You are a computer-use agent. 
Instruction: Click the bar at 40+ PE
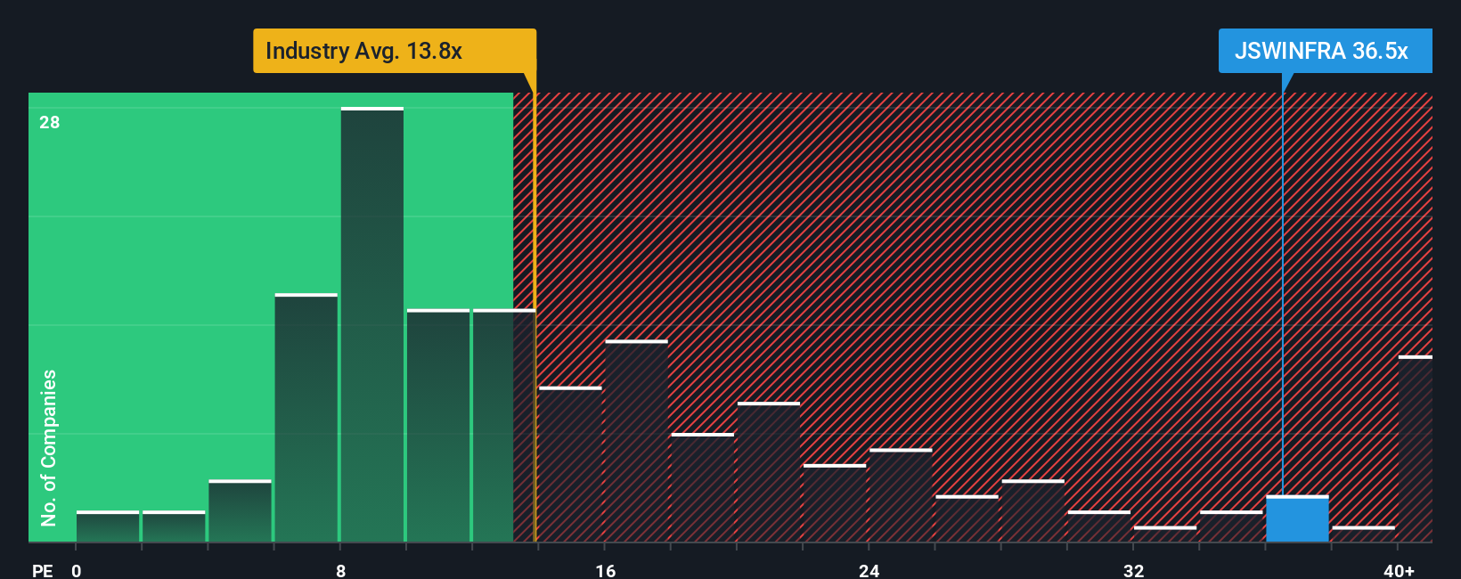pos(1416,449)
